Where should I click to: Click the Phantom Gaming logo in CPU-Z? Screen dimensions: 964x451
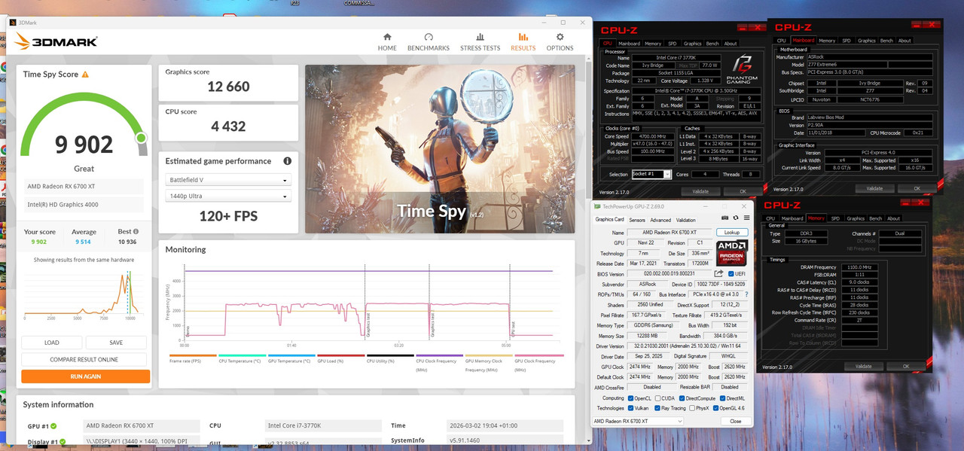[x=743, y=69]
